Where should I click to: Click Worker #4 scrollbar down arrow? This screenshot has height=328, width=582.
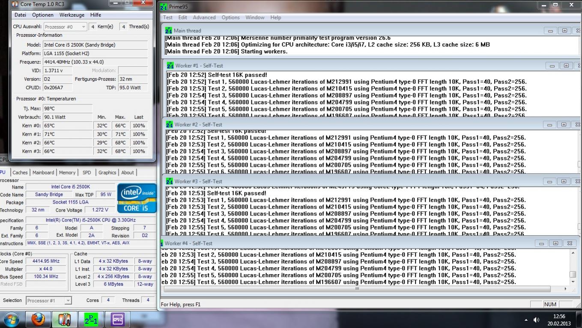pyautogui.click(x=573, y=282)
